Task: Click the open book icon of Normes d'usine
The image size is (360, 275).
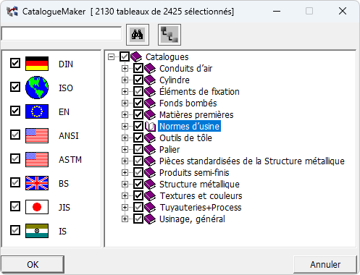Action: point(150,126)
